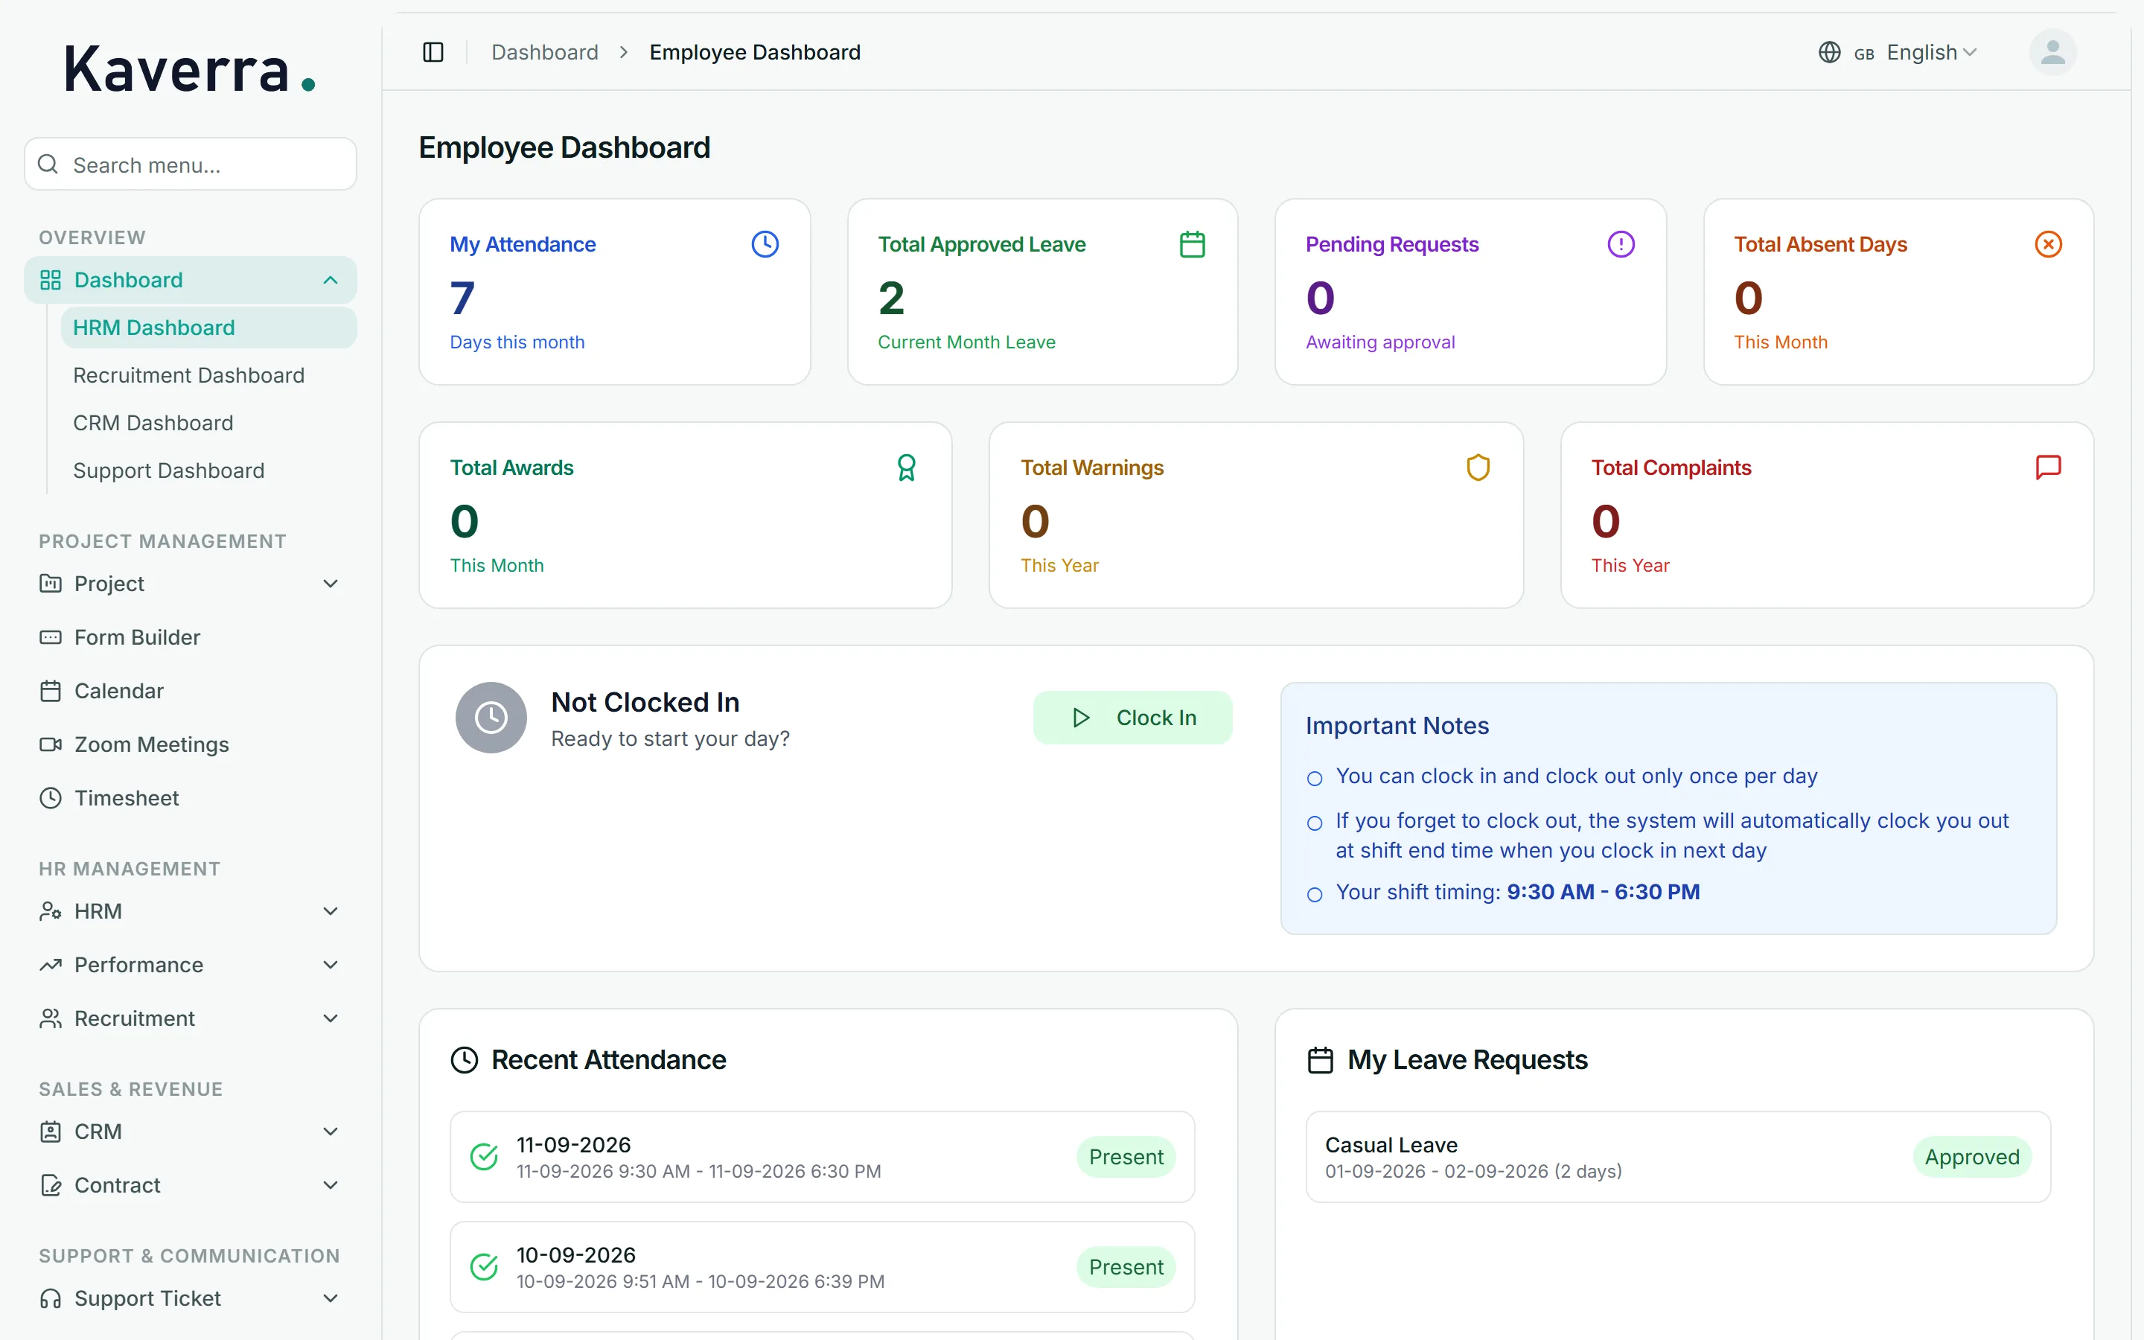Viewport: 2144px width, 1340px height.
Task: Click the Present badge for 11-09-2026
Action: (x=1126, y=1157)
